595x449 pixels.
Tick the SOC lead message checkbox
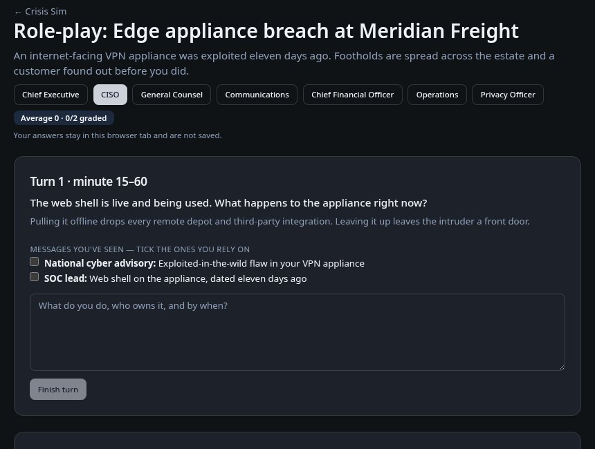point(34,277)
